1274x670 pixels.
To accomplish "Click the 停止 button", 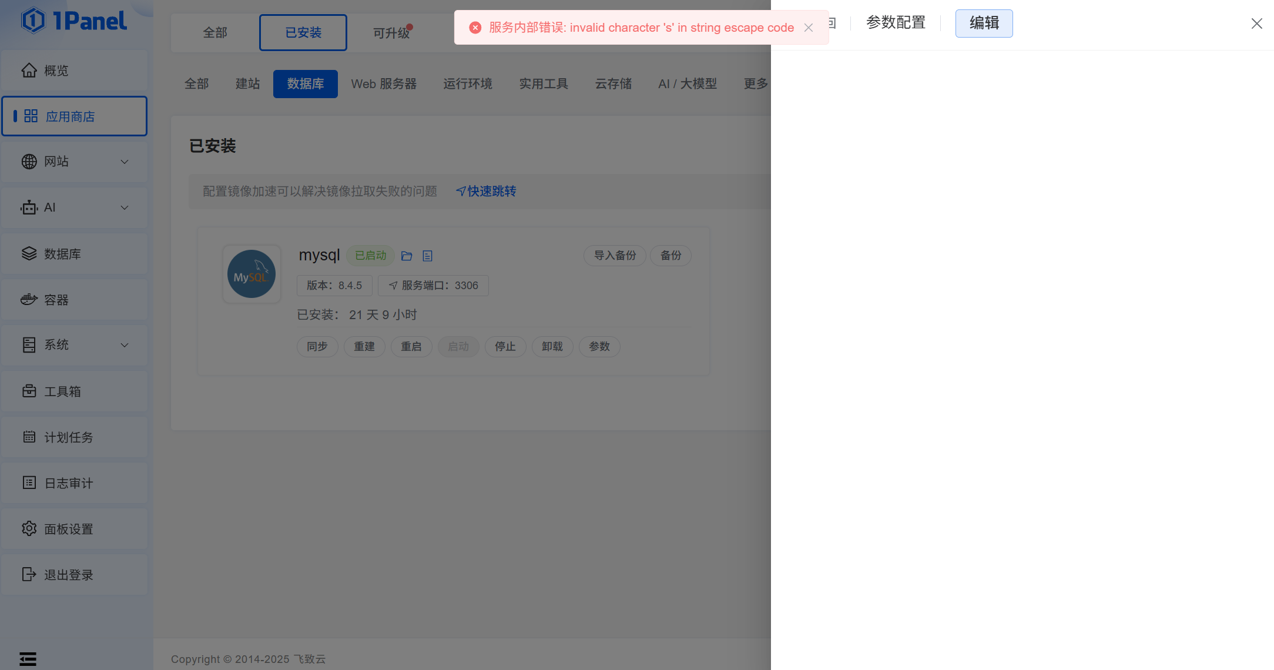I will (x=505, y=347).
